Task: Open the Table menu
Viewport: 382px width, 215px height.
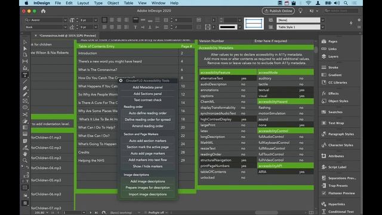Action: click(128, 3)
